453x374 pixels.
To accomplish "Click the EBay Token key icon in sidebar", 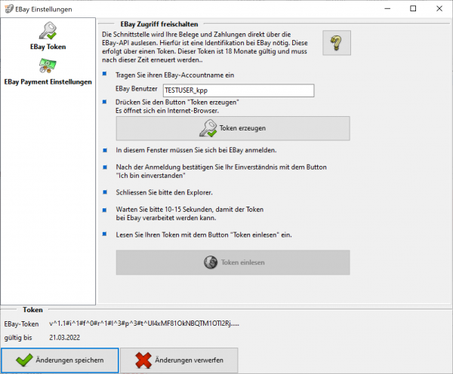I will (48, 32).
